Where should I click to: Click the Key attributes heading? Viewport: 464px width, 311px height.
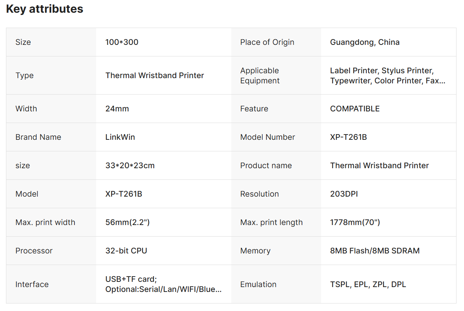(45, 9)
